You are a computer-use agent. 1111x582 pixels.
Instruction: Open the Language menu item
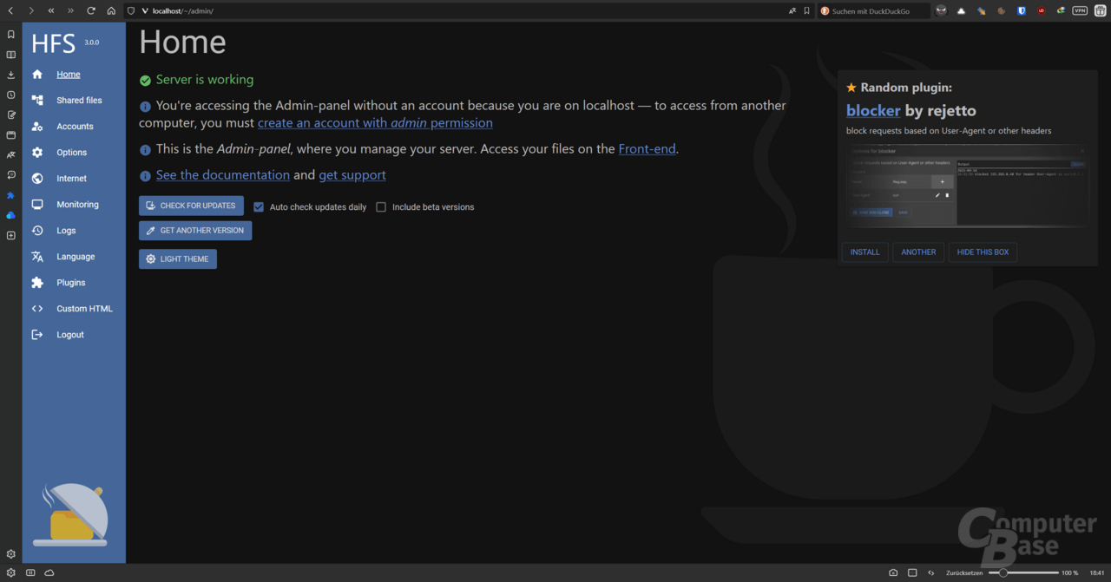point(76,257)
